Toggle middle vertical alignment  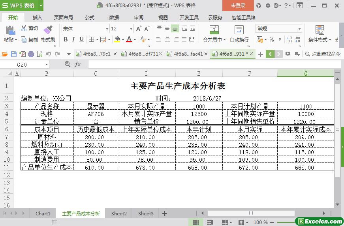167,28
